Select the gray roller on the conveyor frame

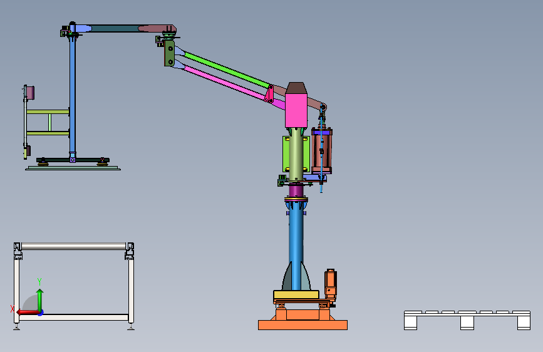tap(73, 246)
